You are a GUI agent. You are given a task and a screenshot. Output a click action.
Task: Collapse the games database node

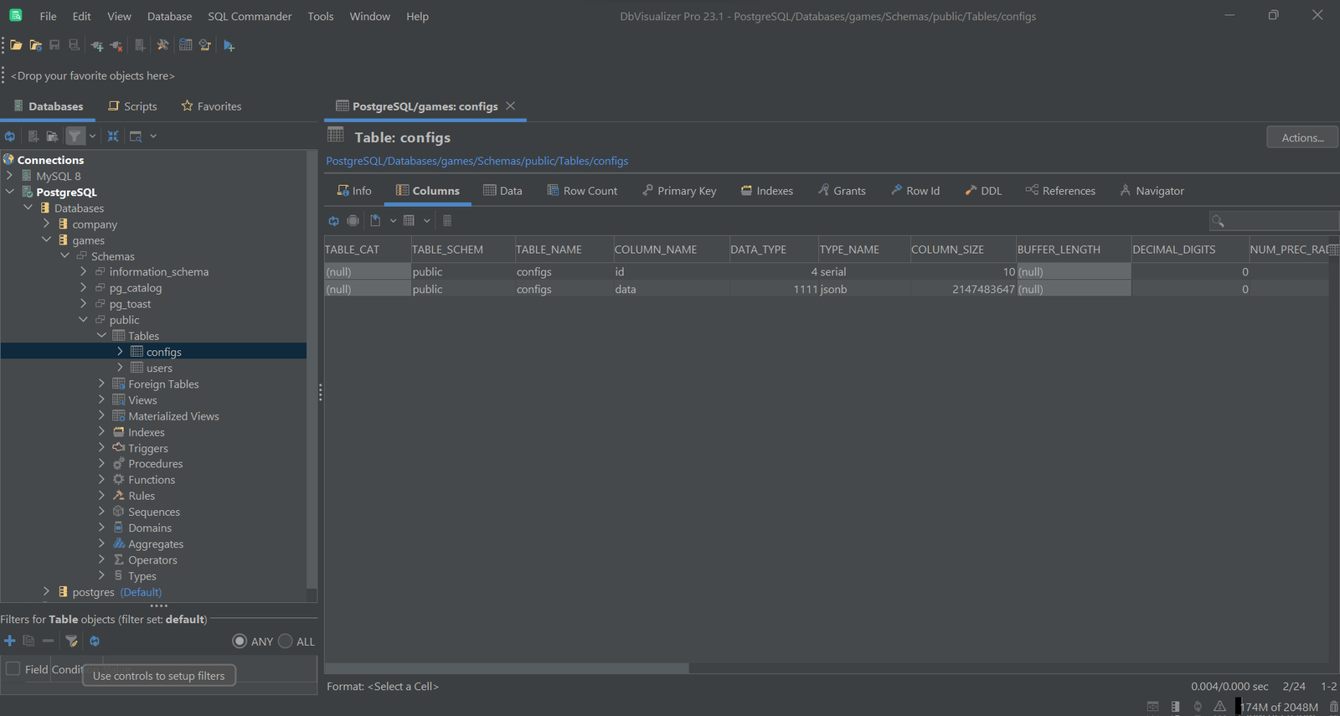pyautogui.click(x=46, y=240)
